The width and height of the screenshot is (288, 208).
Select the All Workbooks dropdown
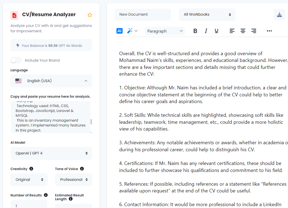[207, 15]
